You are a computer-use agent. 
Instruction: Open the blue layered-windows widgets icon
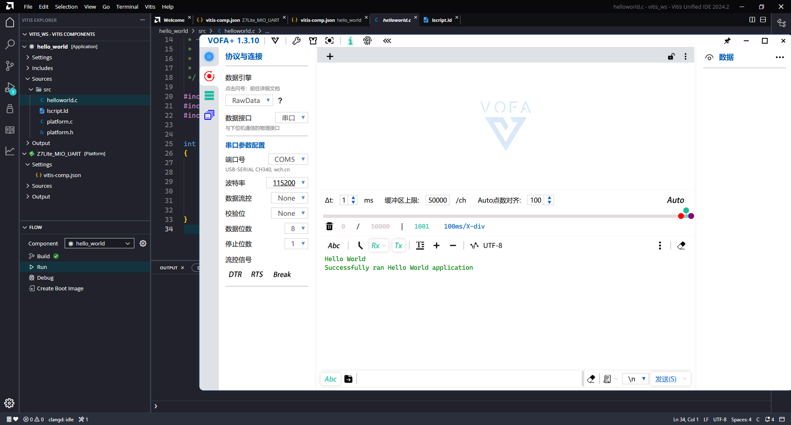tap(209, 115)
